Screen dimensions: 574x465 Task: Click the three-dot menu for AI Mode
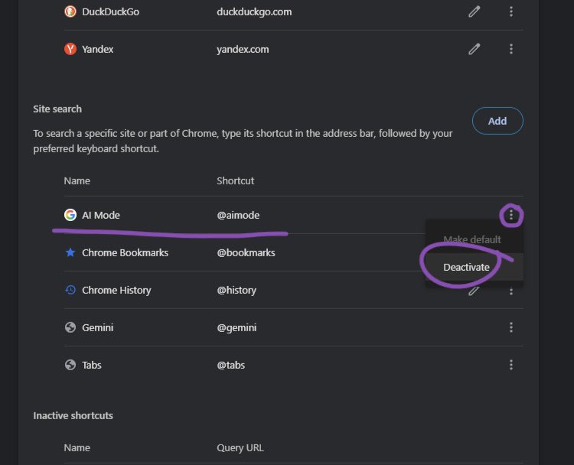511,215
